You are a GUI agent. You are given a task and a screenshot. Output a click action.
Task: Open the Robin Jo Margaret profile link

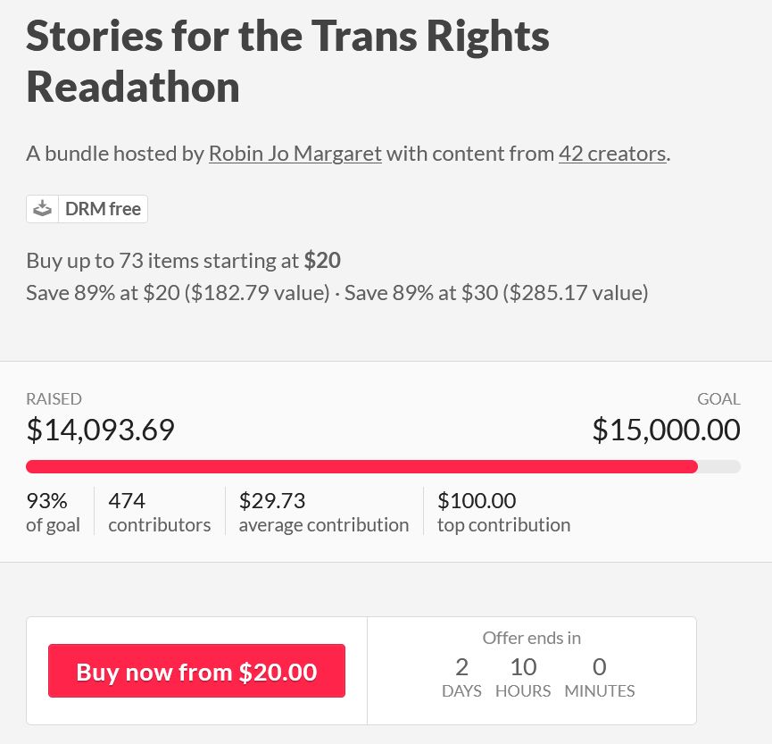tap(295, 153)
